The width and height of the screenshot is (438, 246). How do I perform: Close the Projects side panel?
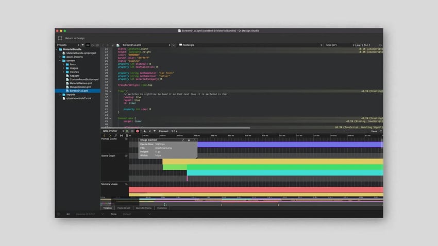click(x=97, y=45)
